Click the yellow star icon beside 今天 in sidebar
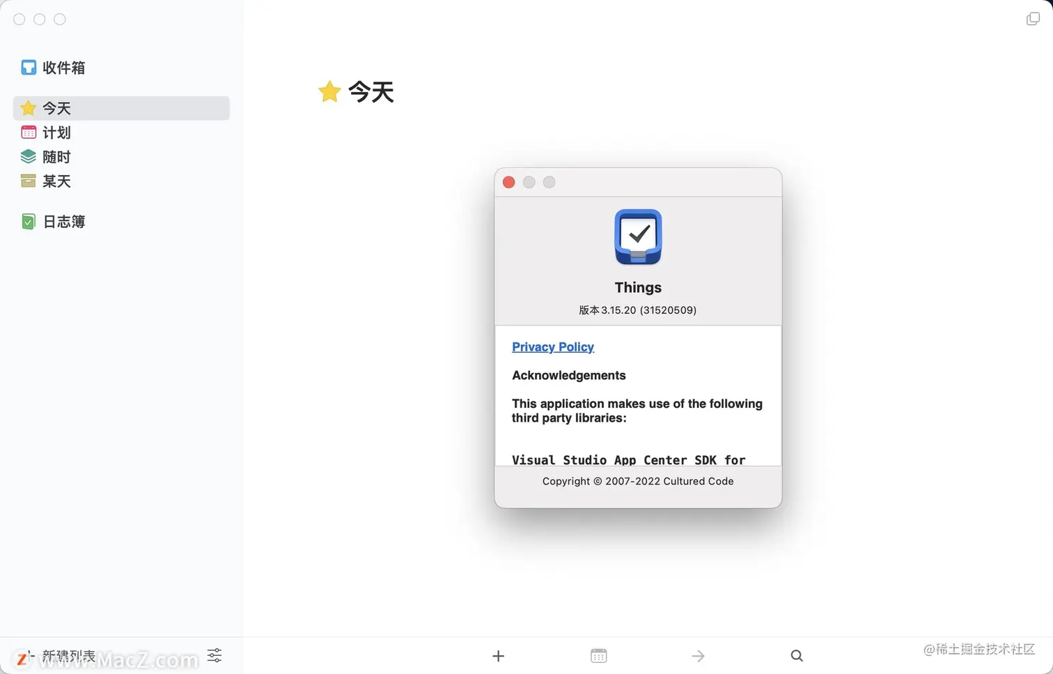Image resolution: width=1053 pixels, height=674 pixels. pos(29,108)
